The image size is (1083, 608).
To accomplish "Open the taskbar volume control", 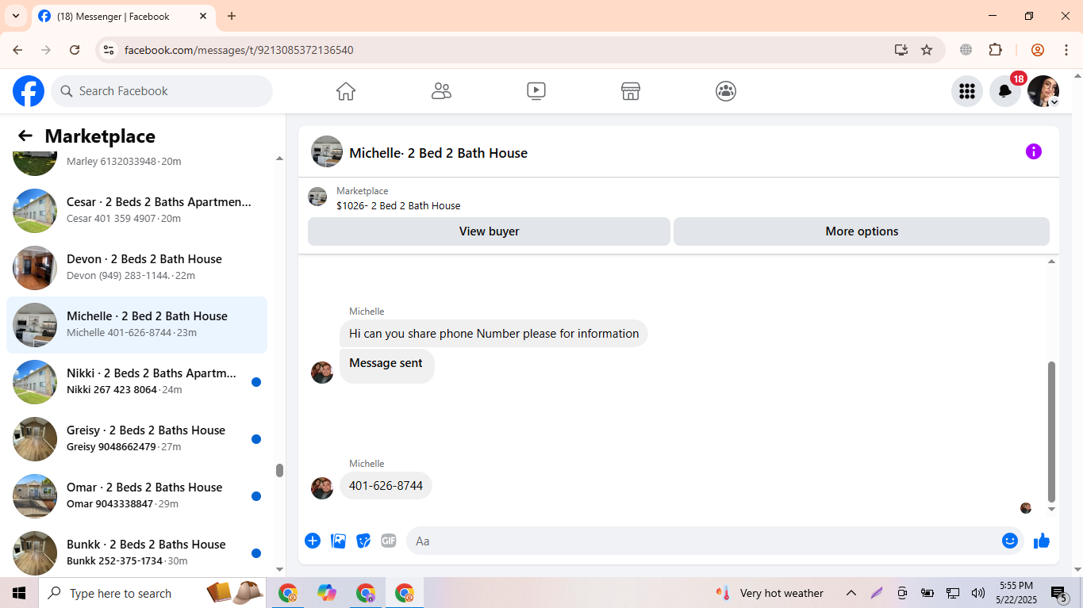I will 978,593.
